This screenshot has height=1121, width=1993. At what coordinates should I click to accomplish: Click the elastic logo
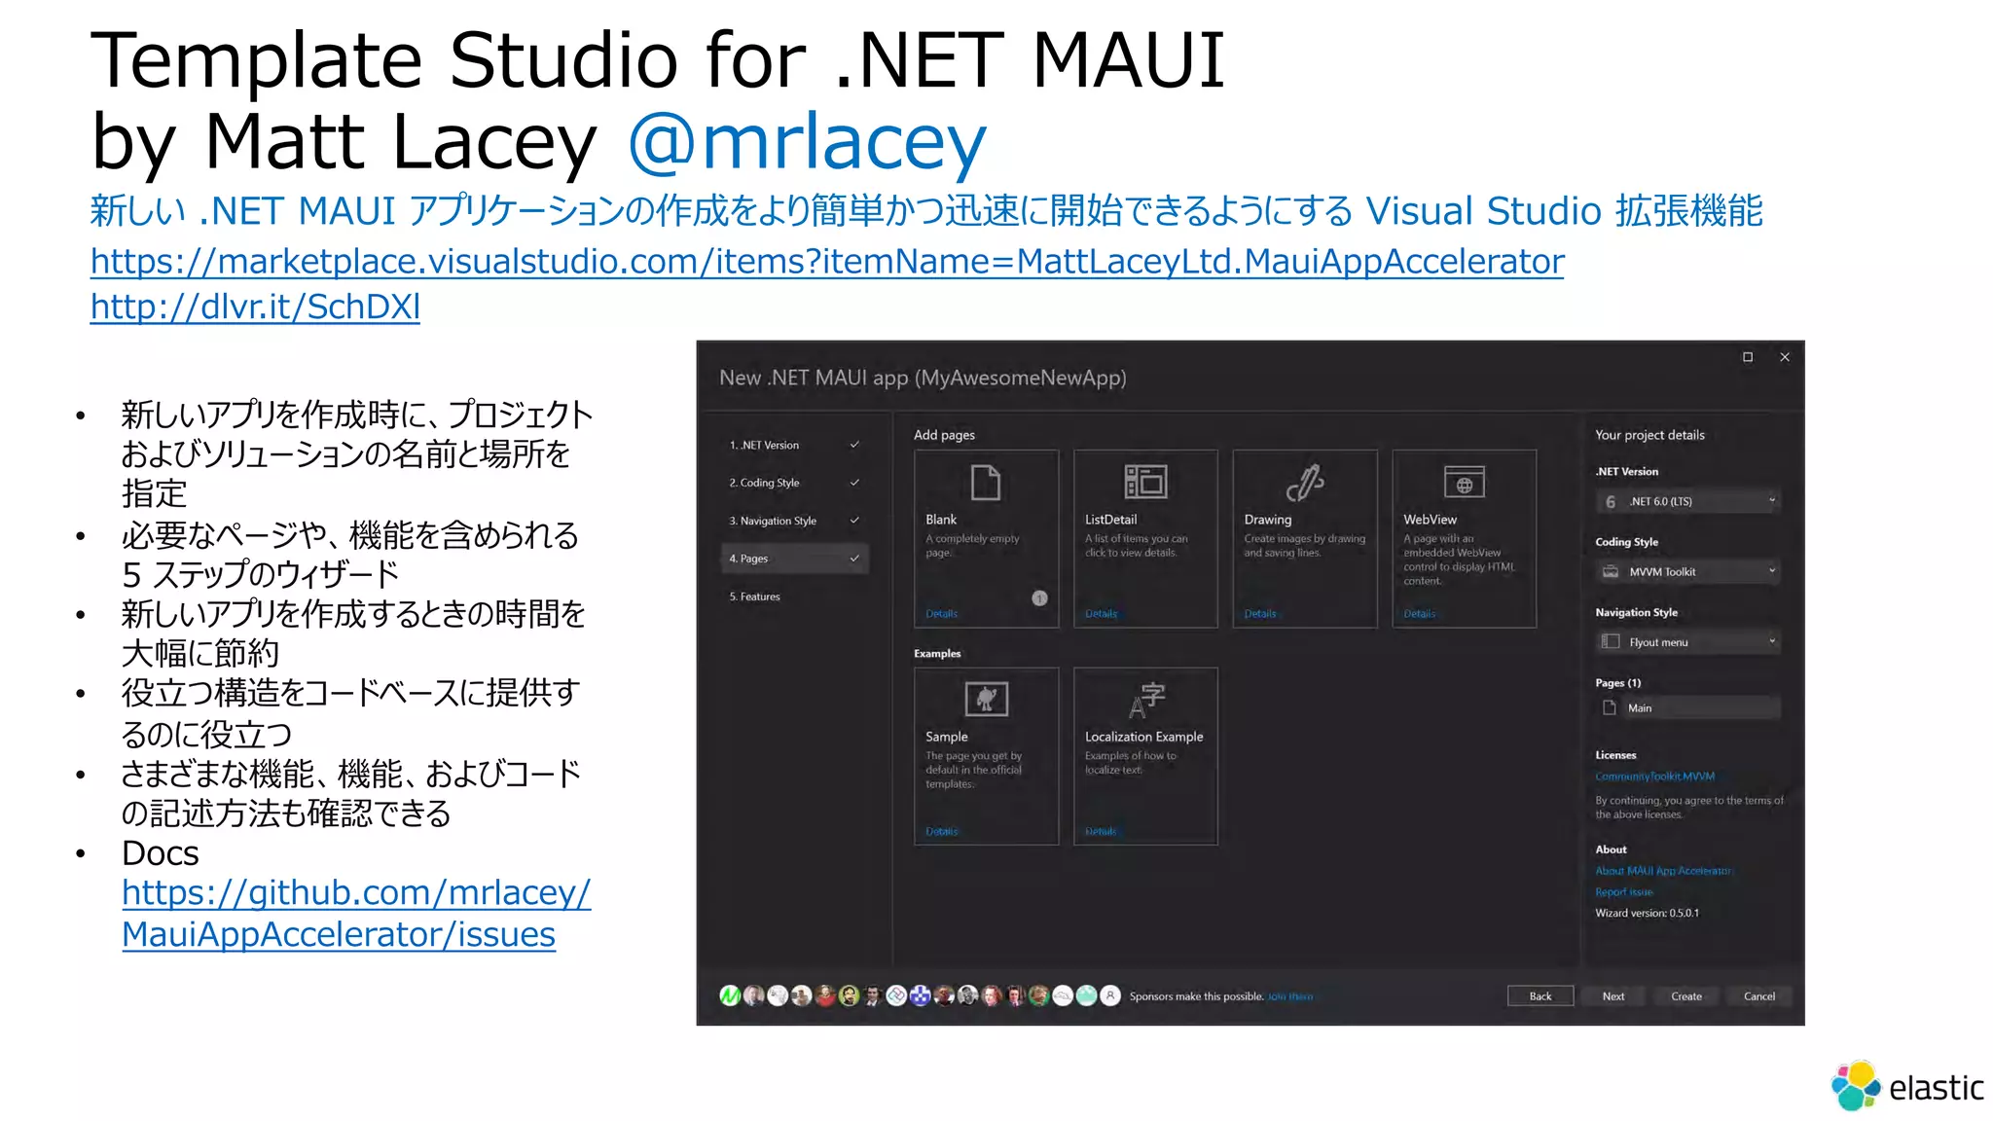[1905, 1085]
